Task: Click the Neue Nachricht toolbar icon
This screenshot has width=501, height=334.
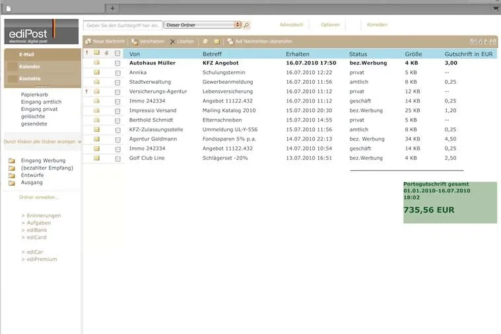Action: point(88,42)
